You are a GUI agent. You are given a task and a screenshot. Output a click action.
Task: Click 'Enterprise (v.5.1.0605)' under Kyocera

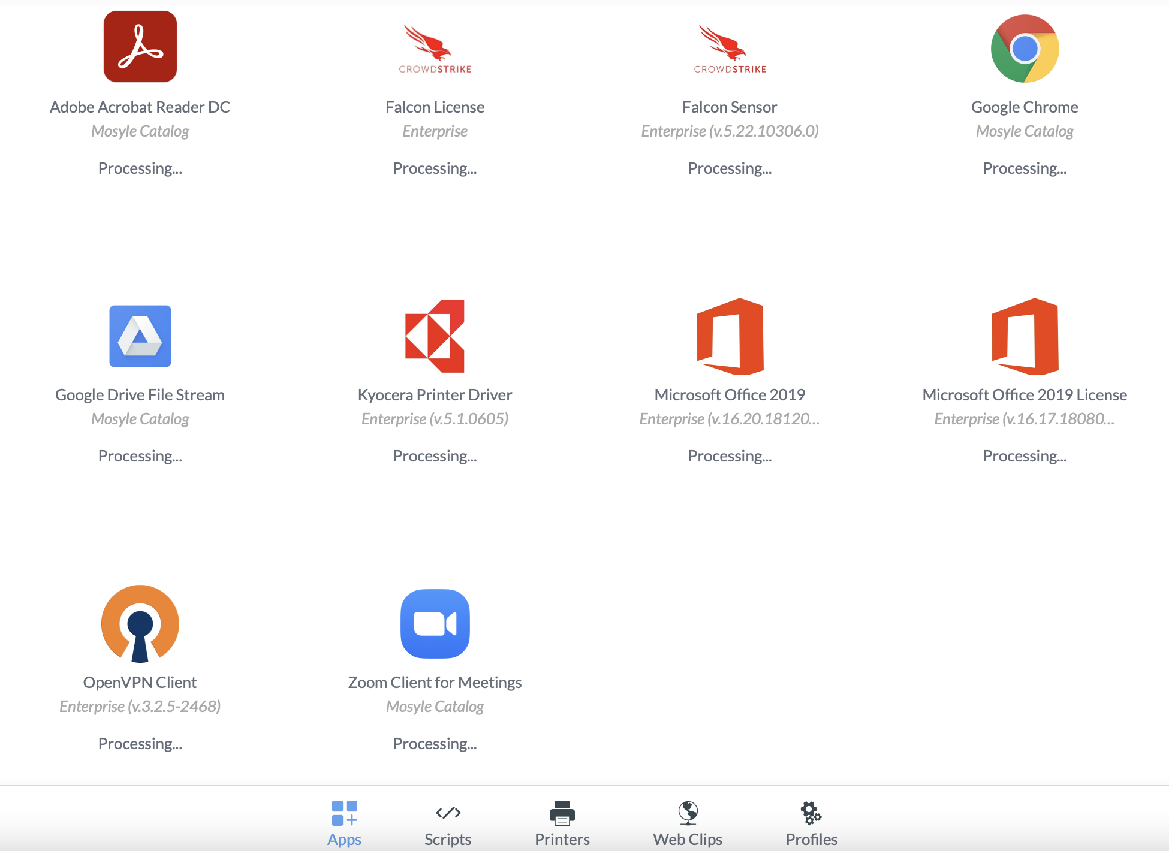pos(435,419)
